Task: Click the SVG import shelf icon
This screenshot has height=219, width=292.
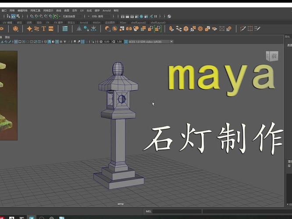Action: 51,28
